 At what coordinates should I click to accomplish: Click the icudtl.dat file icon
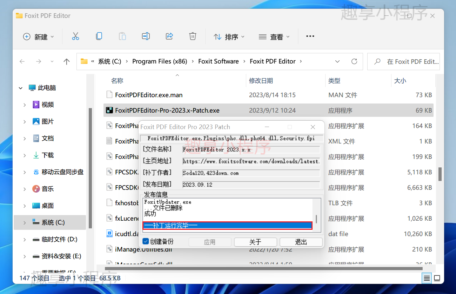pos(109,234)
